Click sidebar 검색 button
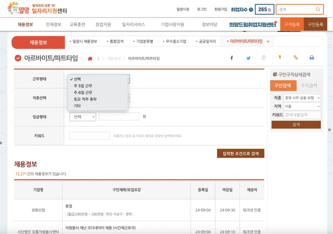Viewport: 333px width, 234px height. point(296,125)
